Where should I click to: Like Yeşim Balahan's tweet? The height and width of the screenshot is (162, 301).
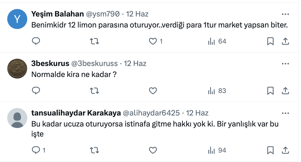pos(153,41)
